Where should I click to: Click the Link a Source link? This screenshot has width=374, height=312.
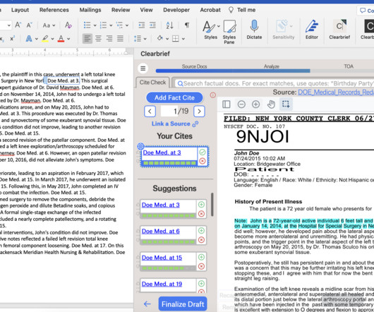(175, 124)
